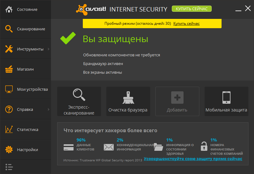Click the Пробный режим trial text

tap(138, 24)
